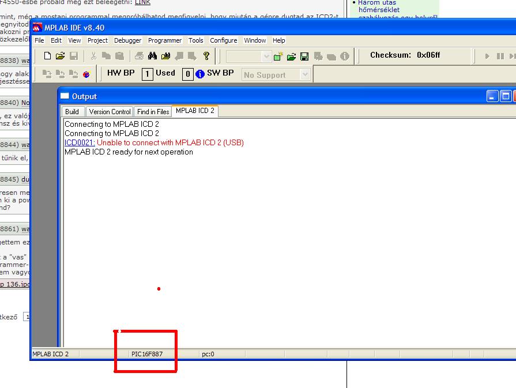Open the ICD0021 error link
This screenshot has height=388, width=516.
(x=80, y=142)
